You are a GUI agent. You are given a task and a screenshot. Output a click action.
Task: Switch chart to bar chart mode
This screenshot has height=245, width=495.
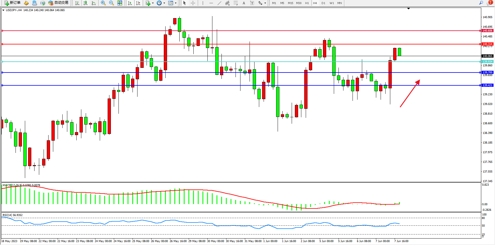pos(77,3)
